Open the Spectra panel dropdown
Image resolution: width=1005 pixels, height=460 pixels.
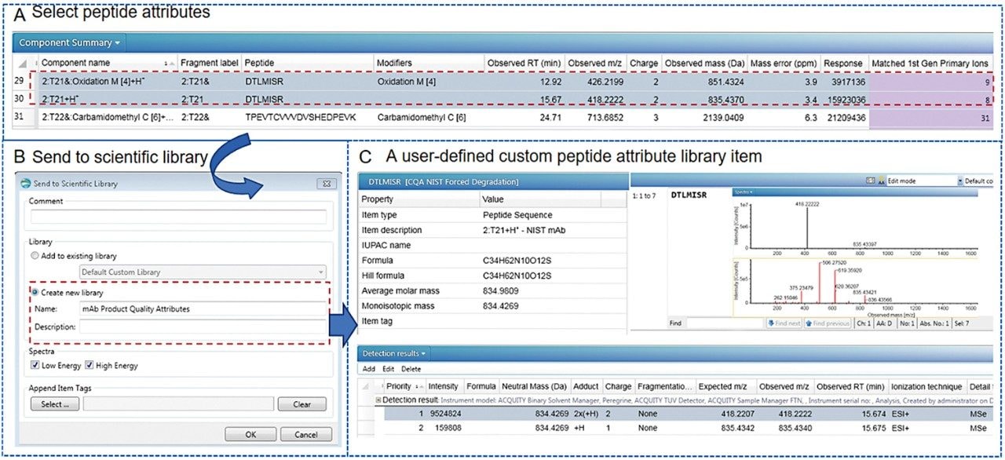(x=744, y=192)
